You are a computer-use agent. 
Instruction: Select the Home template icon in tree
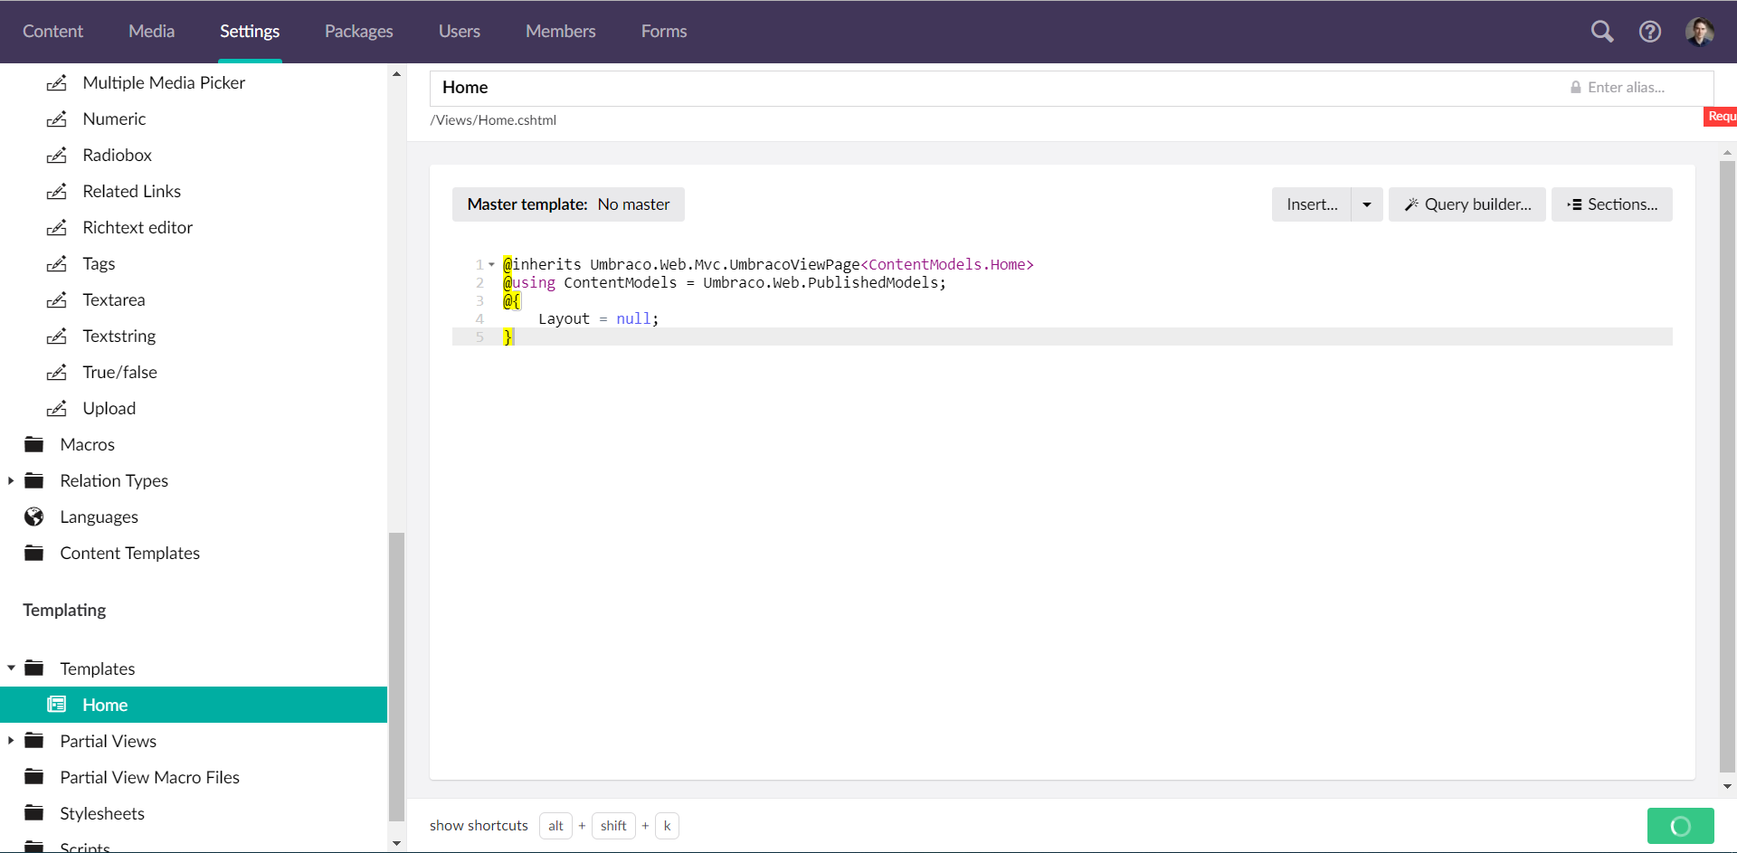coord(58,704)
